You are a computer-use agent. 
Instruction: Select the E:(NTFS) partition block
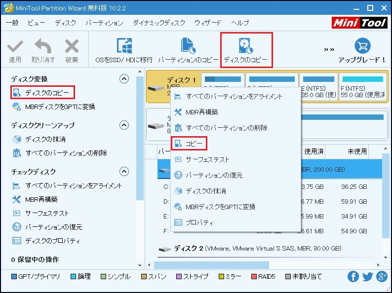click(318, 87)
